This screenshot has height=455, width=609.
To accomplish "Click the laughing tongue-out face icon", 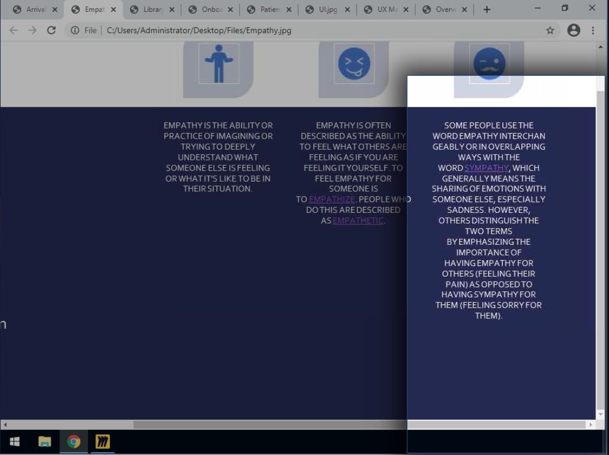I will tap(354, 64).
